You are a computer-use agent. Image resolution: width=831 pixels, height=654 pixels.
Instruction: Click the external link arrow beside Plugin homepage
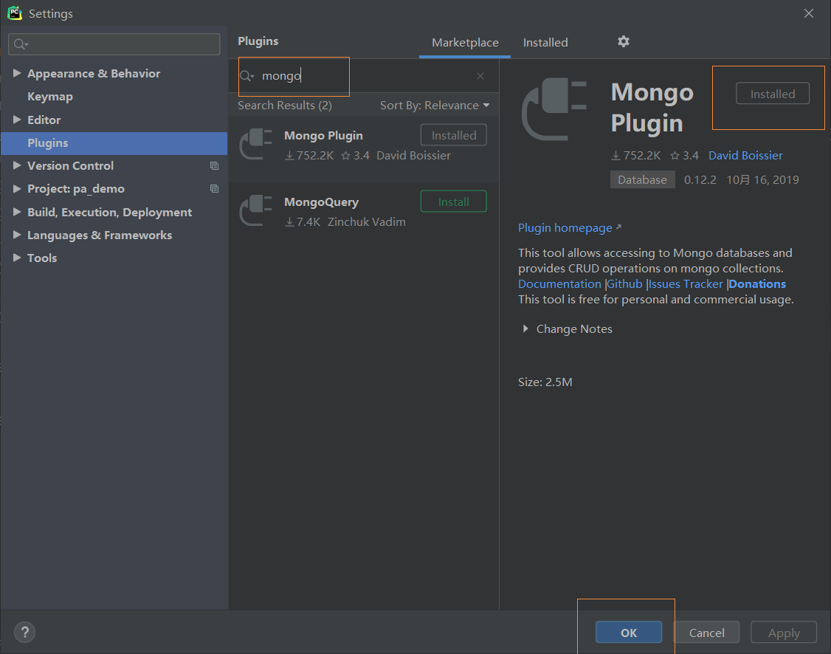point(618,227)
